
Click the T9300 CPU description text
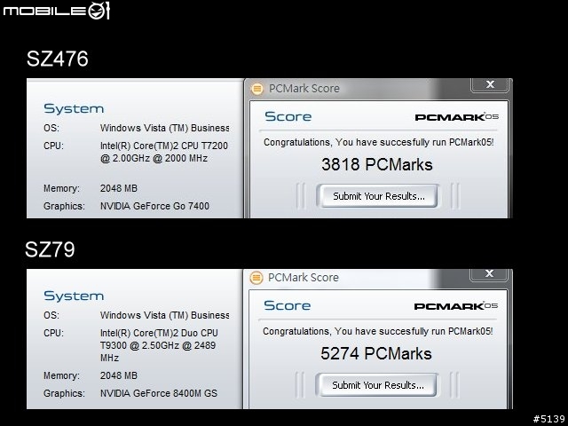pyautogui.click(x=159, y=345)
